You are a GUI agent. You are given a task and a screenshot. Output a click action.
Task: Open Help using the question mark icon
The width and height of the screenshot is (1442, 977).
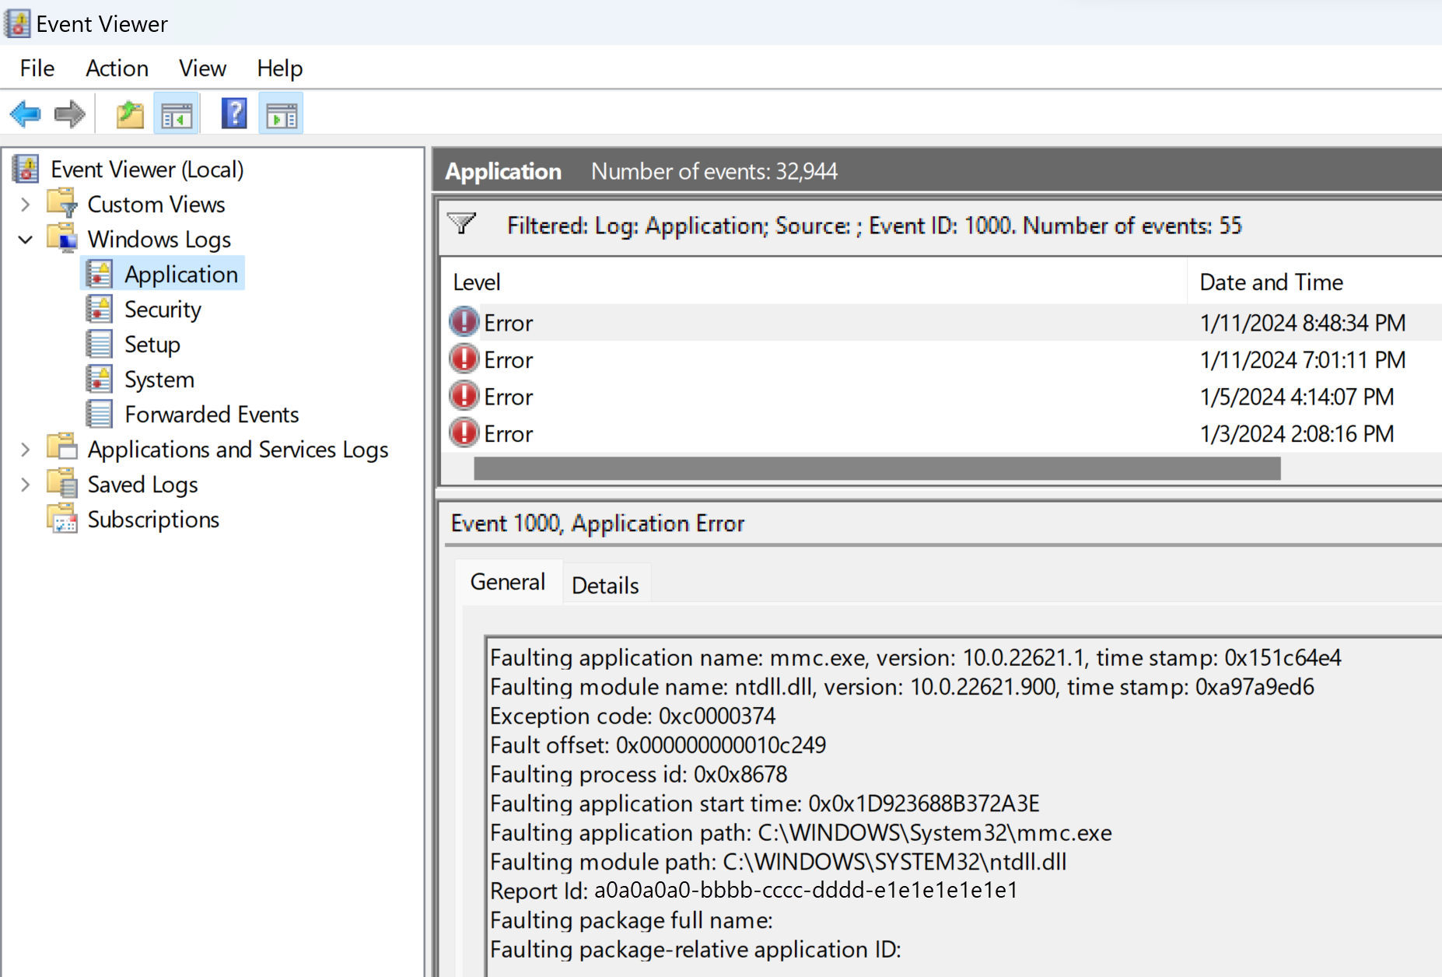coord(233,114)
